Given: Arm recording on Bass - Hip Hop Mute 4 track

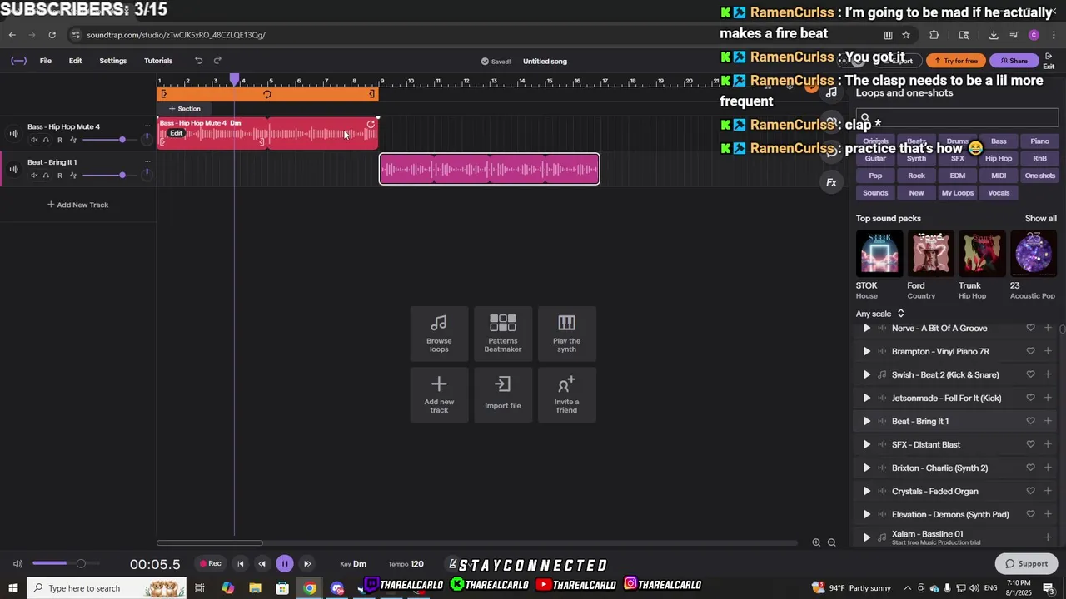Looking at the screenshot, I should click(x=59, y=140).
